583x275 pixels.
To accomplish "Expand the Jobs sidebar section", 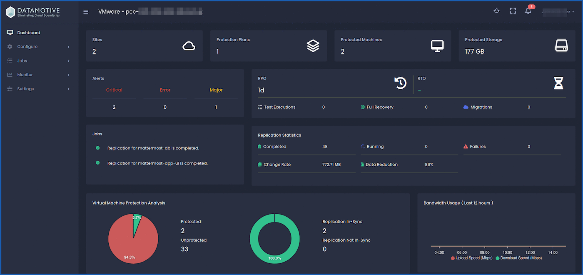I will [x=38, y=61].
